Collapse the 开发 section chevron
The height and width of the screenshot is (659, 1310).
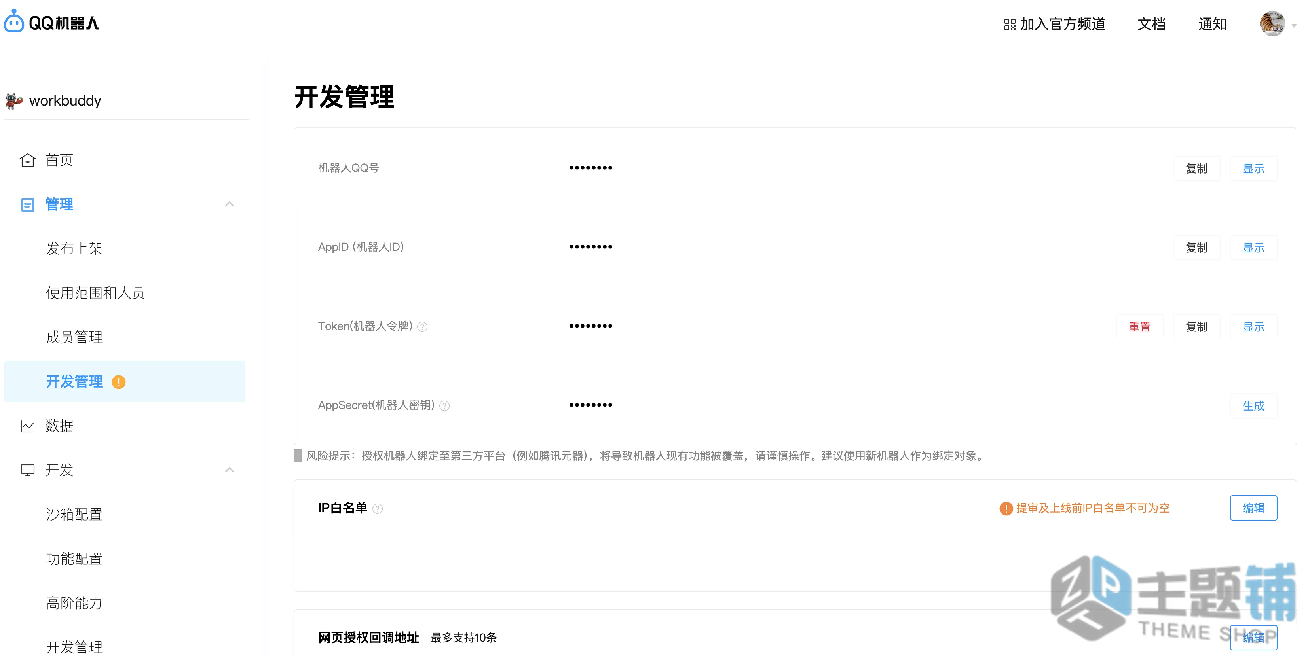[230, 470]
